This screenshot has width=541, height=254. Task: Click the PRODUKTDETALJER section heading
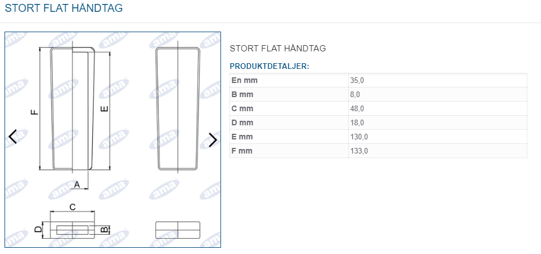click(270, 66)
